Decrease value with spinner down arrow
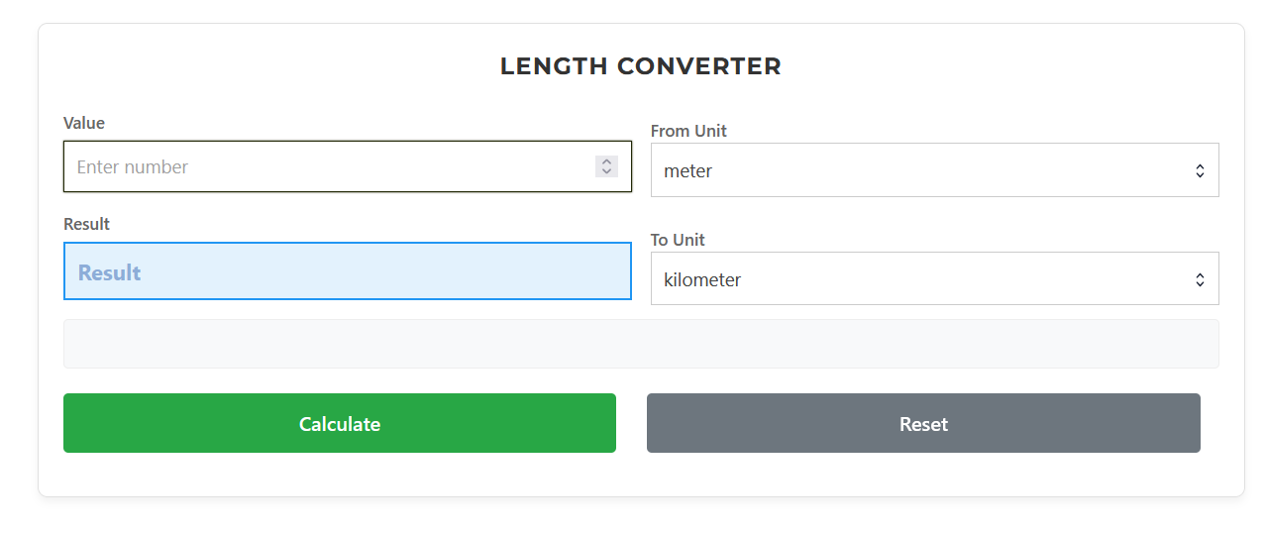1266x533 pixels. (606, 171)
